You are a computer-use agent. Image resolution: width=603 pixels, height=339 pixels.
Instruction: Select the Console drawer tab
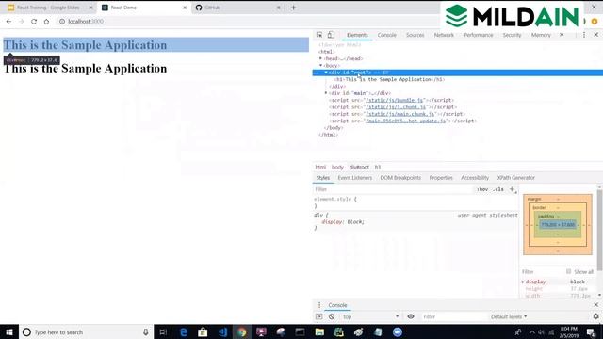tap(337, 305)
